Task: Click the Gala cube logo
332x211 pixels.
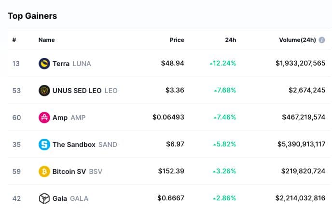Action: [x=44, y=198]
